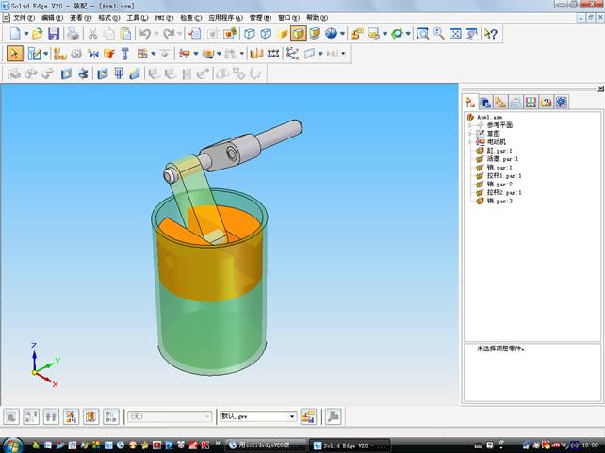Print using the printer icon

[73, 34]
